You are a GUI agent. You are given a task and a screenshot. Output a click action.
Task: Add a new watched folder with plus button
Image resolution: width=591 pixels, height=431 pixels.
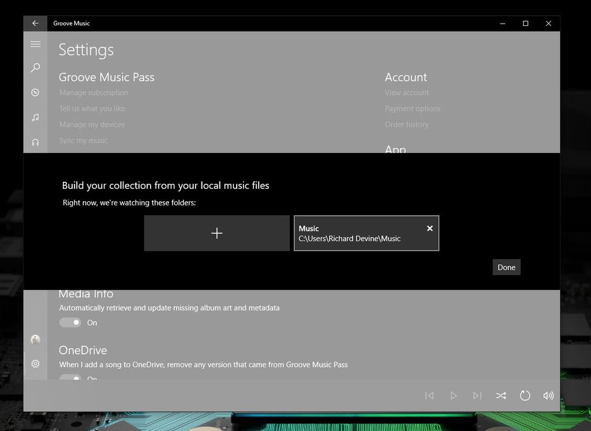point(216,233)
